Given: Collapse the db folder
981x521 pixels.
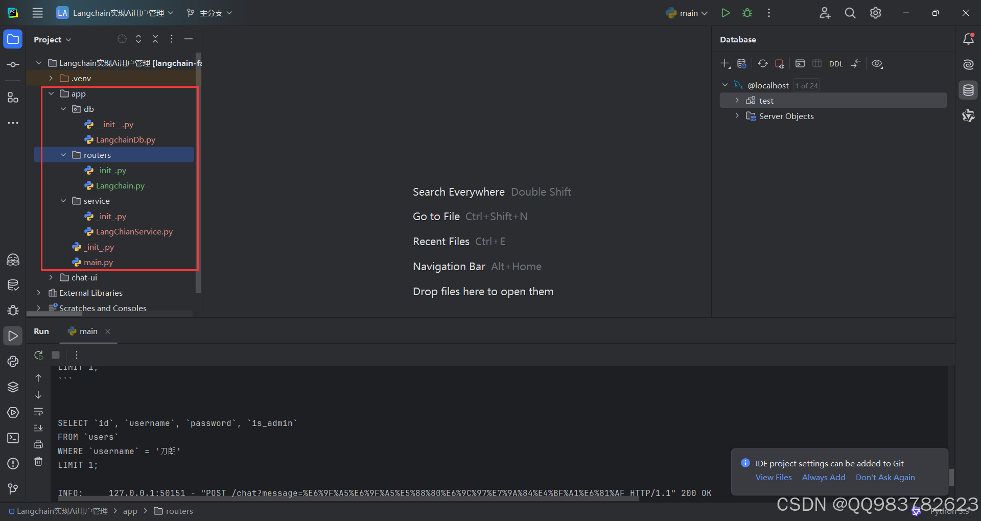Looking at the screenshot, I should [63, 109].
